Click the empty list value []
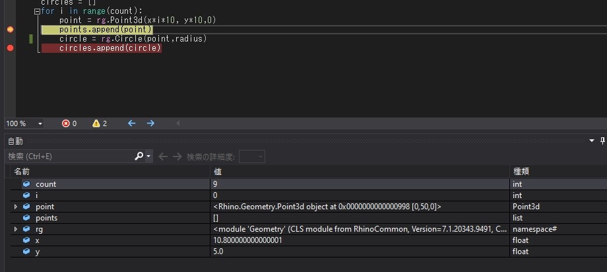This screenshot has width=607, height=272. pos(216,218)
